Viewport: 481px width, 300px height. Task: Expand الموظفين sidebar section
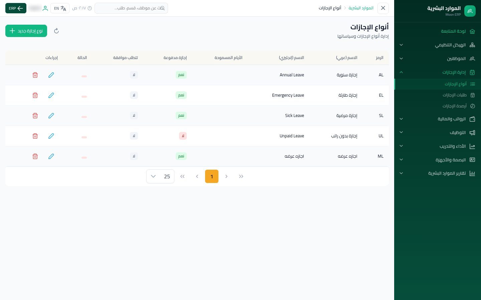point(438,59)
